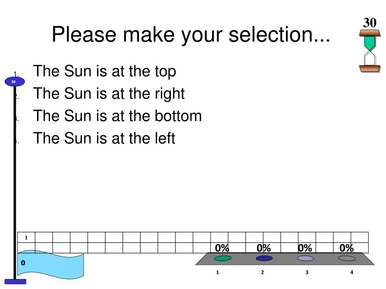Click the 0% label above marker 1
Image resolution: width=386 pixels, height=289 pixels.
click(x=222, y=248)
